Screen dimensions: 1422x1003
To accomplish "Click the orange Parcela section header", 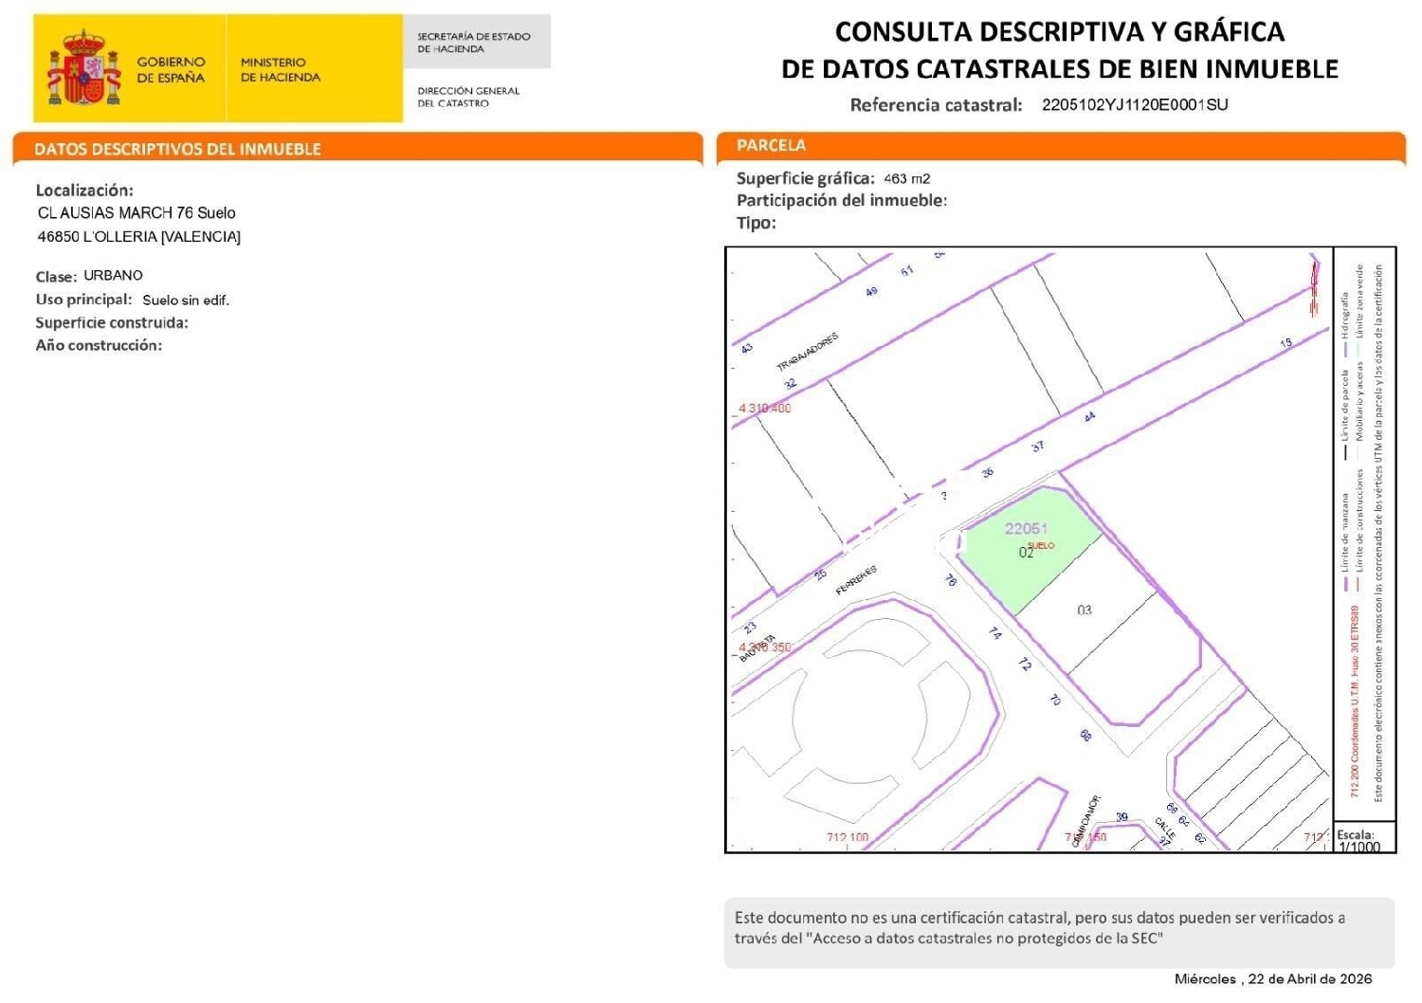I will coord(772,146).
